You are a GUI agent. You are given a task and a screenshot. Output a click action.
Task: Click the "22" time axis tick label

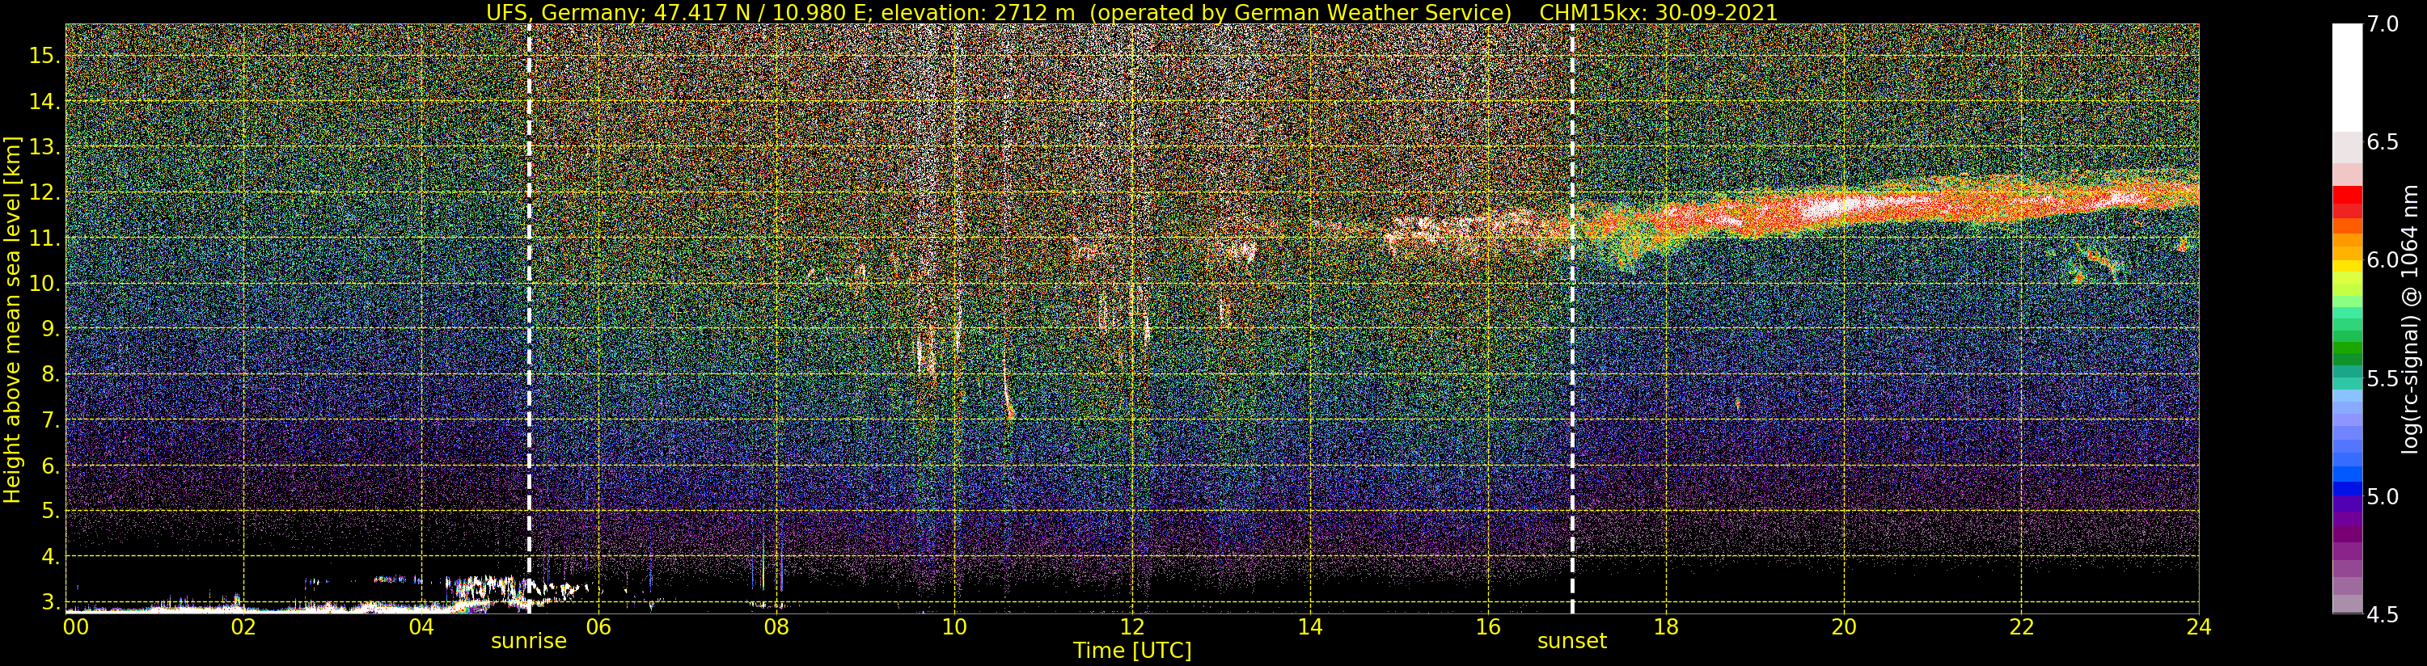coord(2021,626)
